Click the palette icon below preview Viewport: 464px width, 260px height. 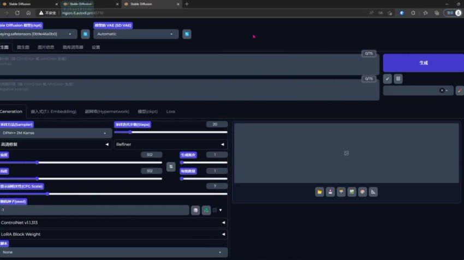[362, 192]
